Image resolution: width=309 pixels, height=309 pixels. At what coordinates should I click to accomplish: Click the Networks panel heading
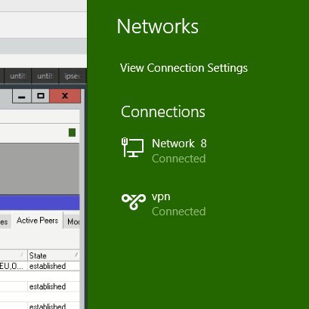pos(158,26)
